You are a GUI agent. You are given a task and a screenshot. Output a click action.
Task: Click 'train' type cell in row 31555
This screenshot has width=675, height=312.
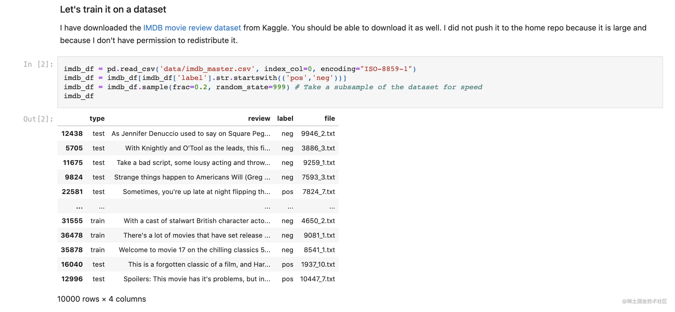tap(98, 221)
